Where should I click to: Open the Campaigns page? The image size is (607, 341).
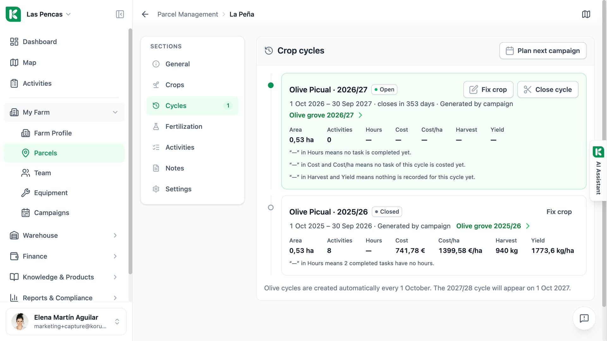pos(64,213)
